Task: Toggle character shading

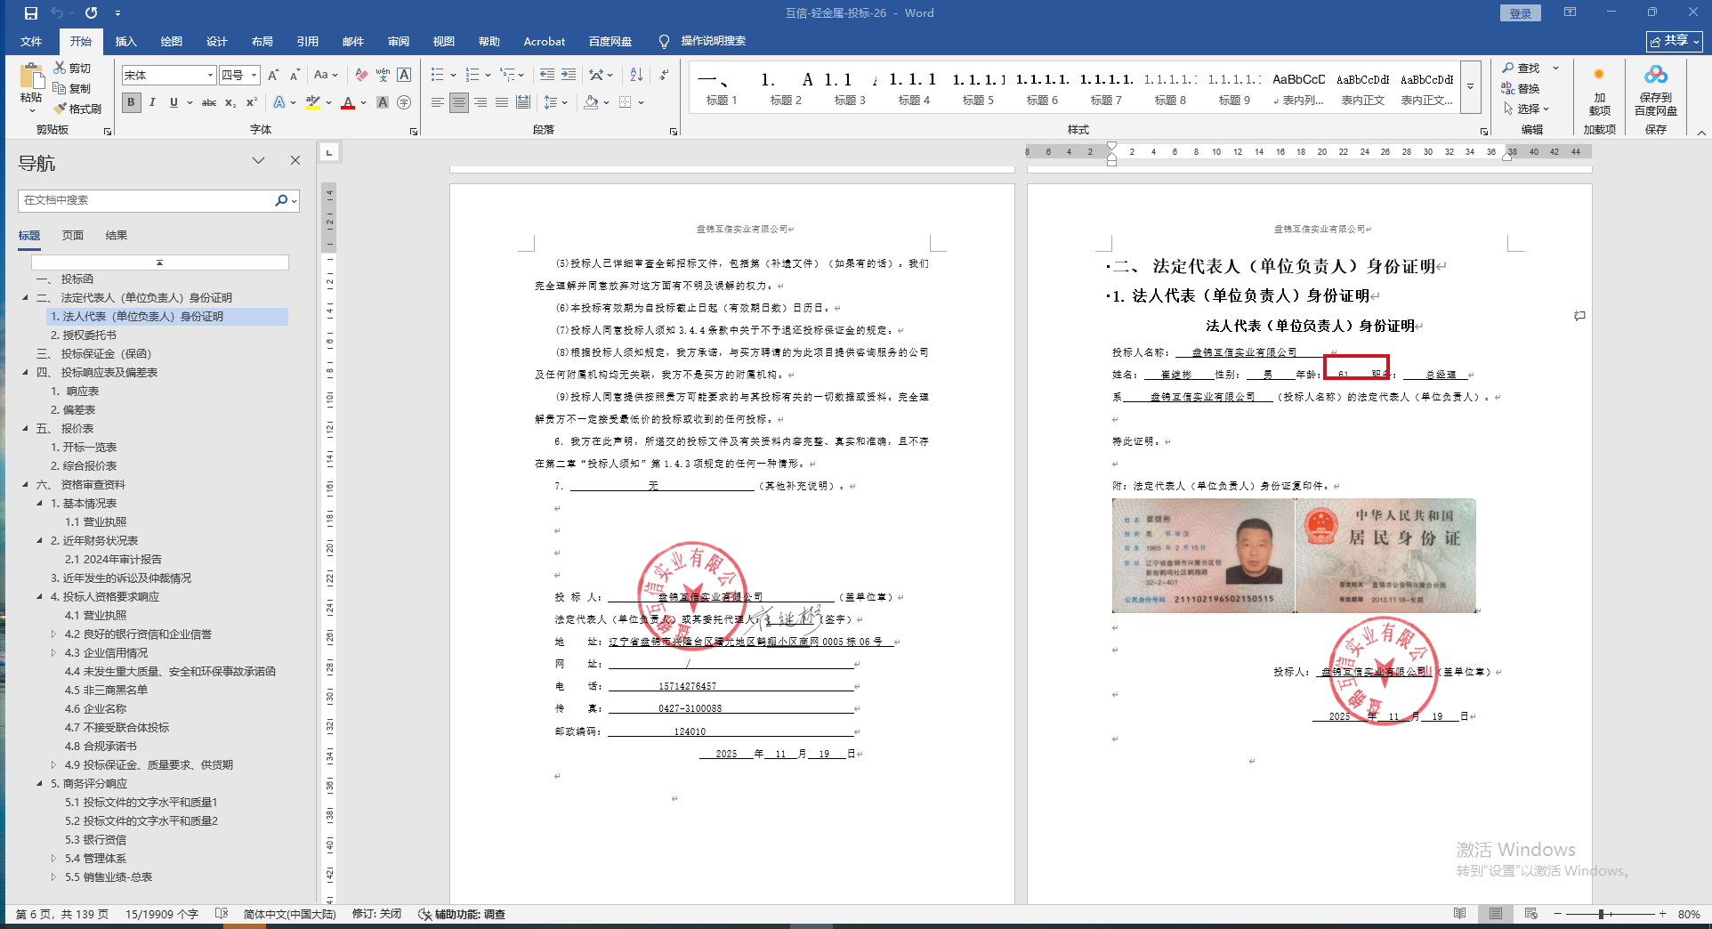Action: (383, 103)
